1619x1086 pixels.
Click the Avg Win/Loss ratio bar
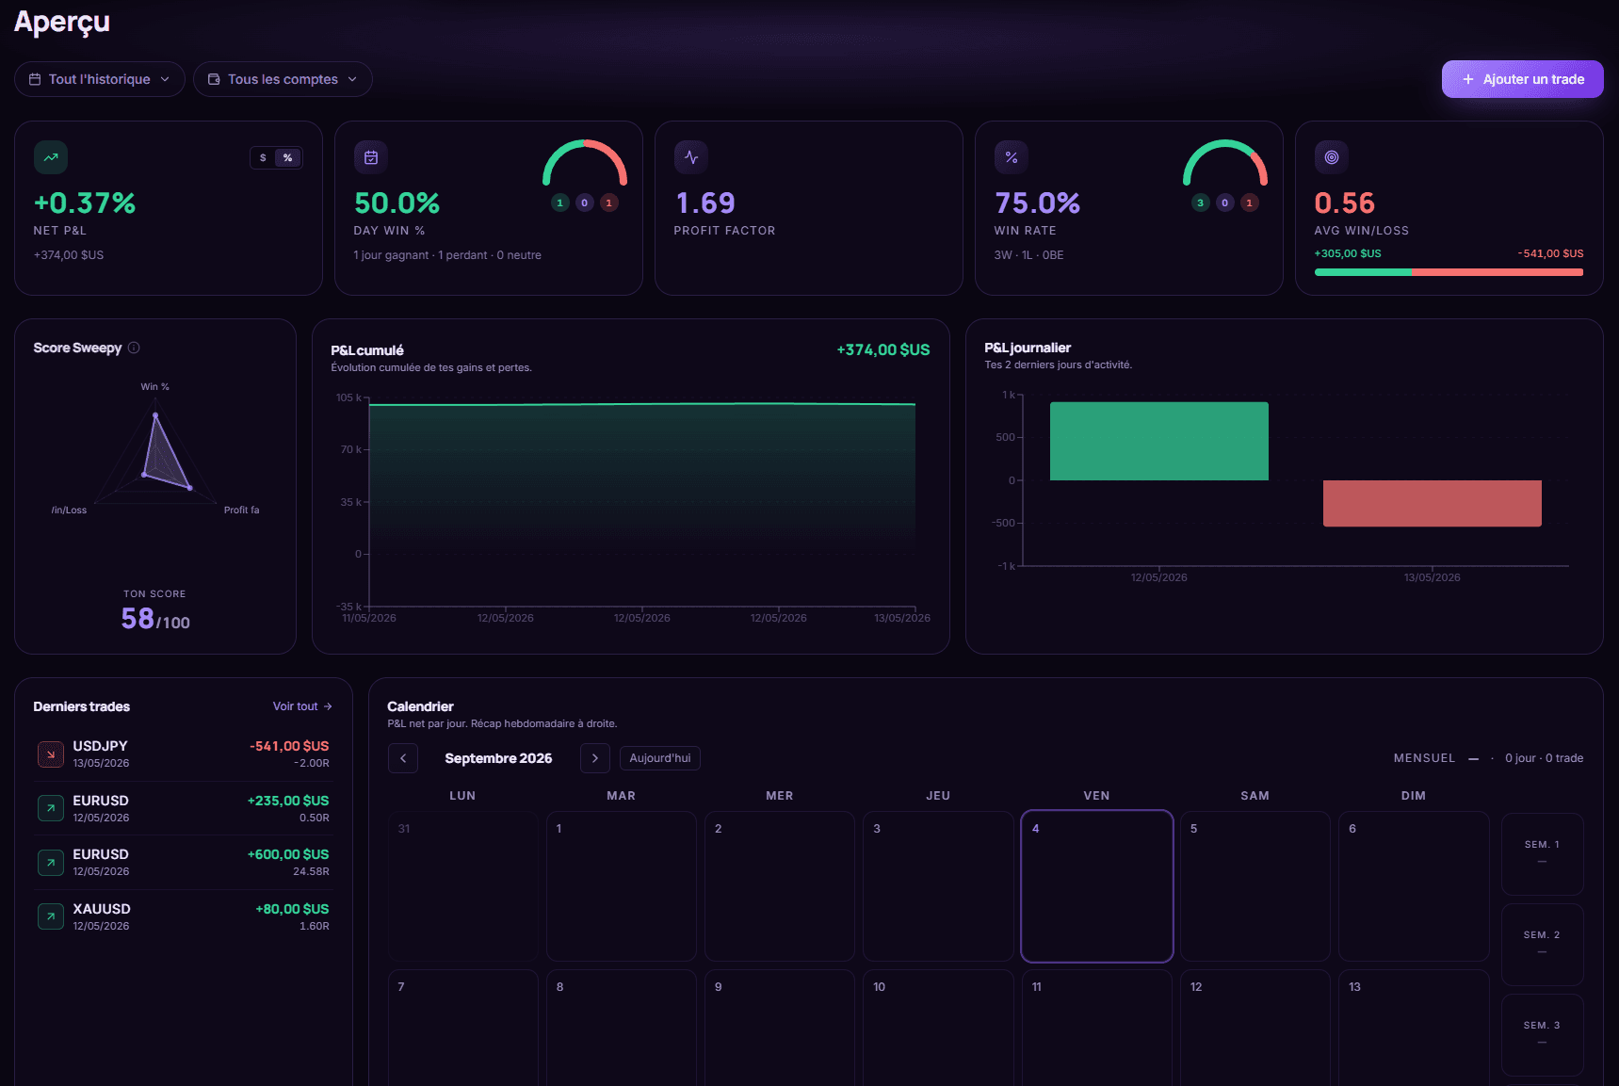tap(1449, 272)
